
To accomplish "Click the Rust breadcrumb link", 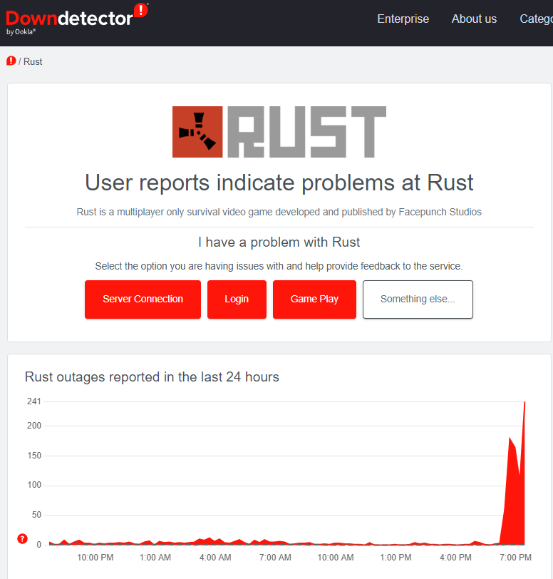I will click(x=33, y=61).
